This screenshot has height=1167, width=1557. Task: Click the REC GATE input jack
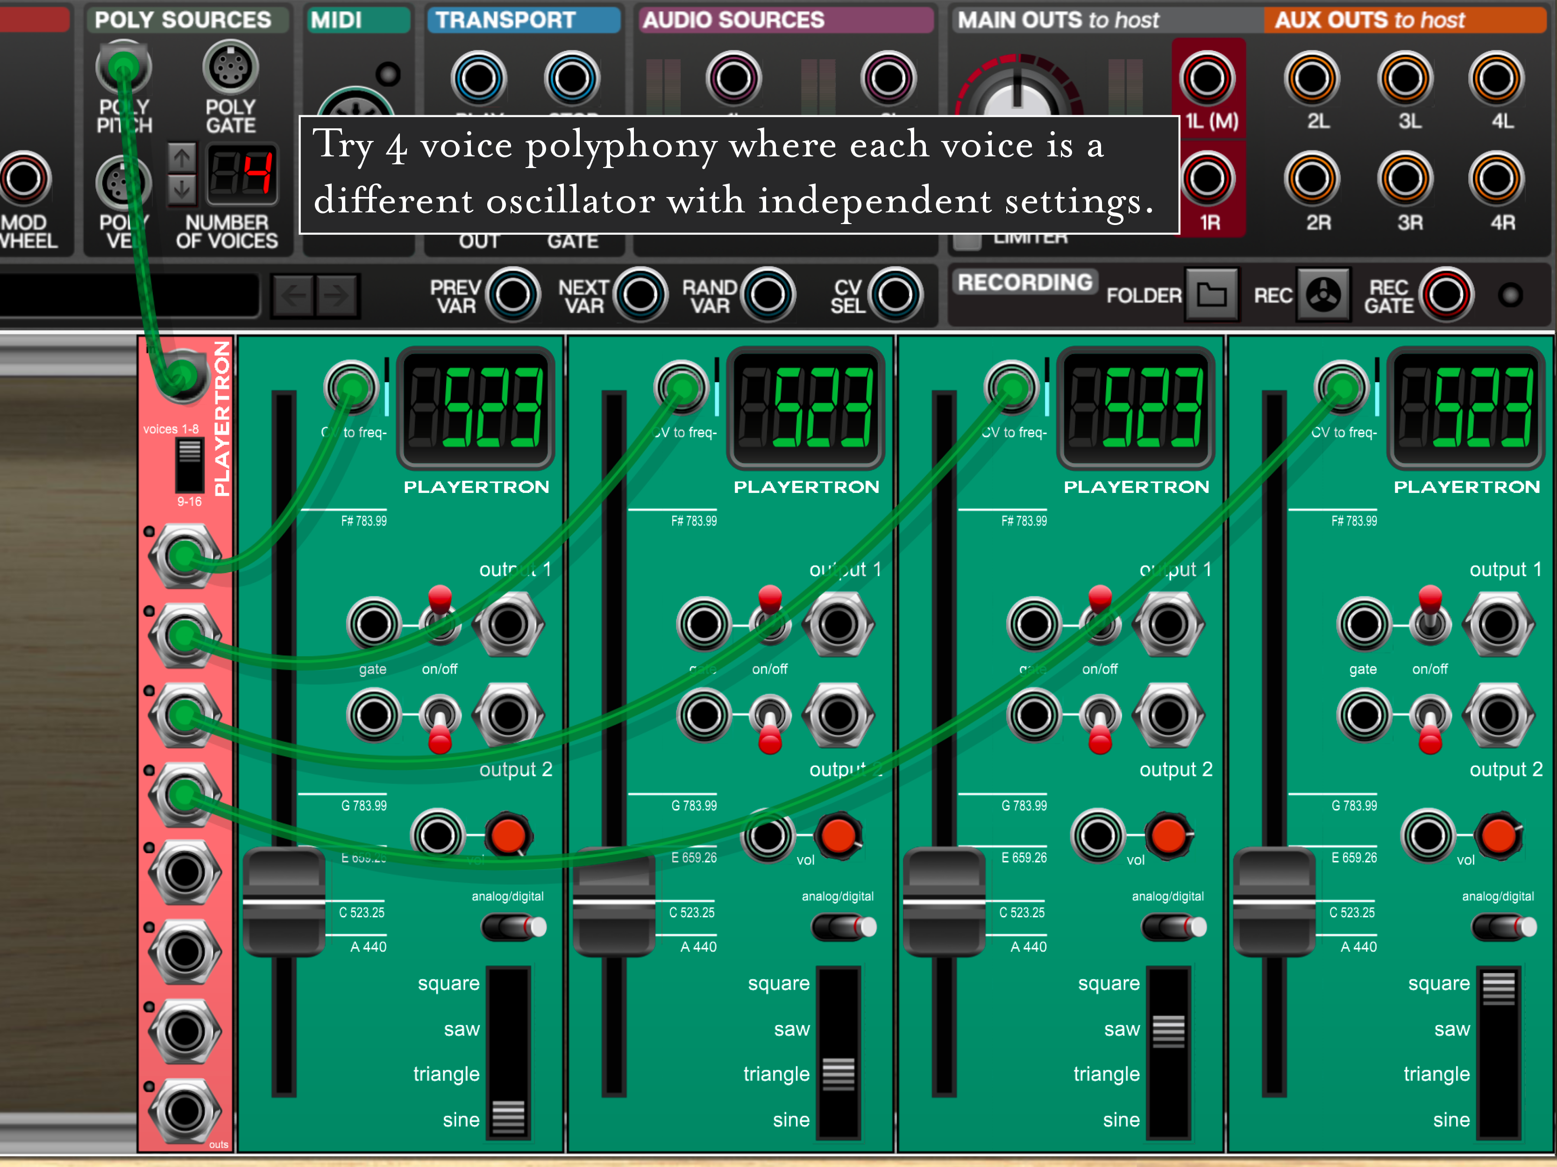[x=1446, y=295]
